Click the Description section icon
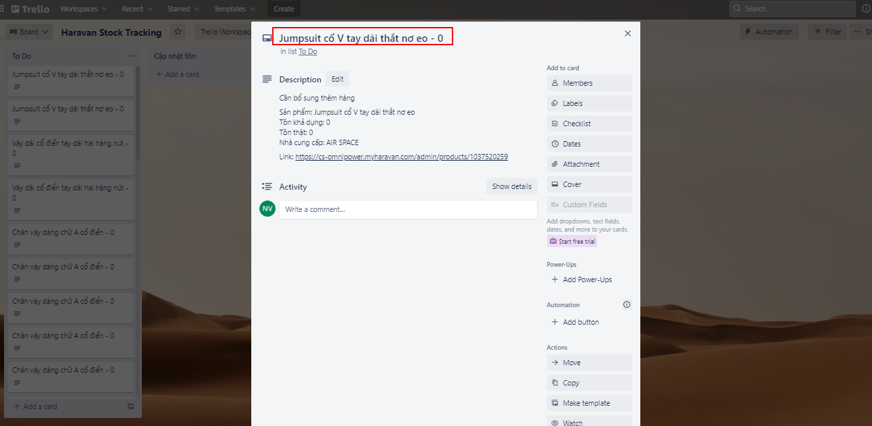 [x=267, y=79]
